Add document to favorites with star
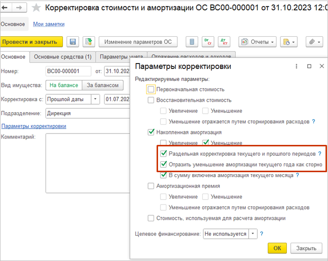The height and width of the screenshot is (261, 328). [36, 8]
